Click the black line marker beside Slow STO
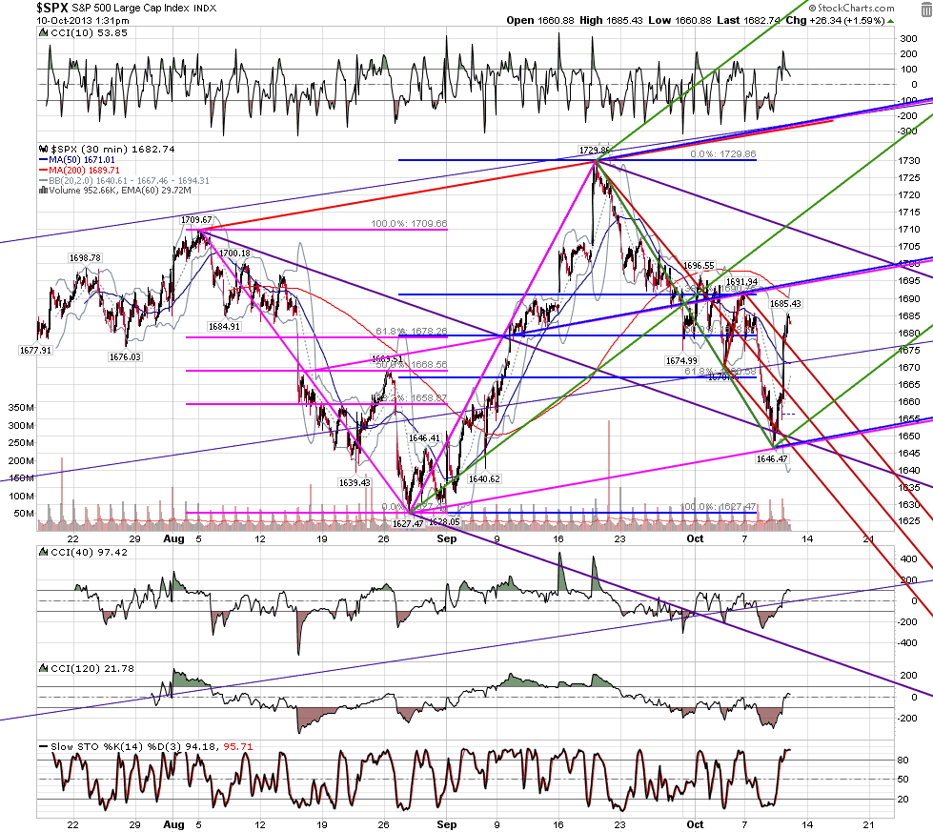Image resolution: width=933 pixels, height=832 pixels. click(43, 746)
